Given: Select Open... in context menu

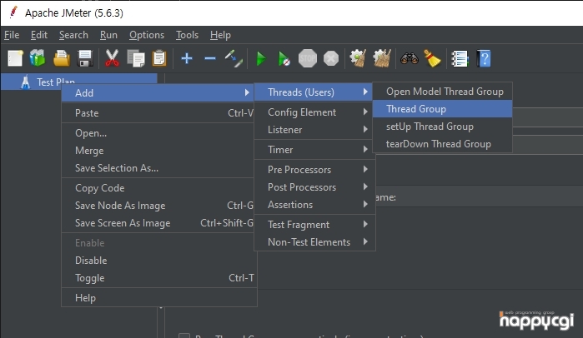Looking at the screenshot, I should 158,133.
